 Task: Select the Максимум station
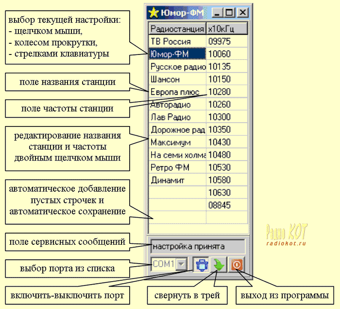pos(177,142)
